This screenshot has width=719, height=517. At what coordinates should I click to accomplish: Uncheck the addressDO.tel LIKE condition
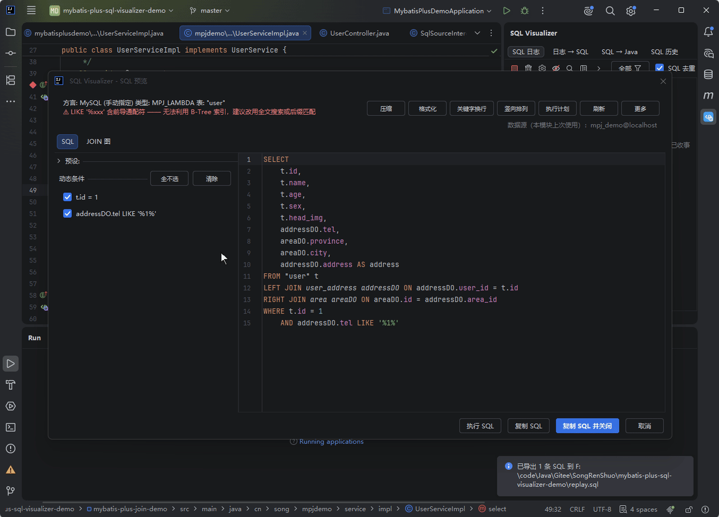(67, 214)
